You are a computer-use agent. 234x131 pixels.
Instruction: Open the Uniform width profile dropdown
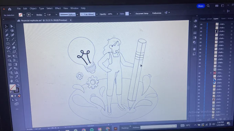77,14
